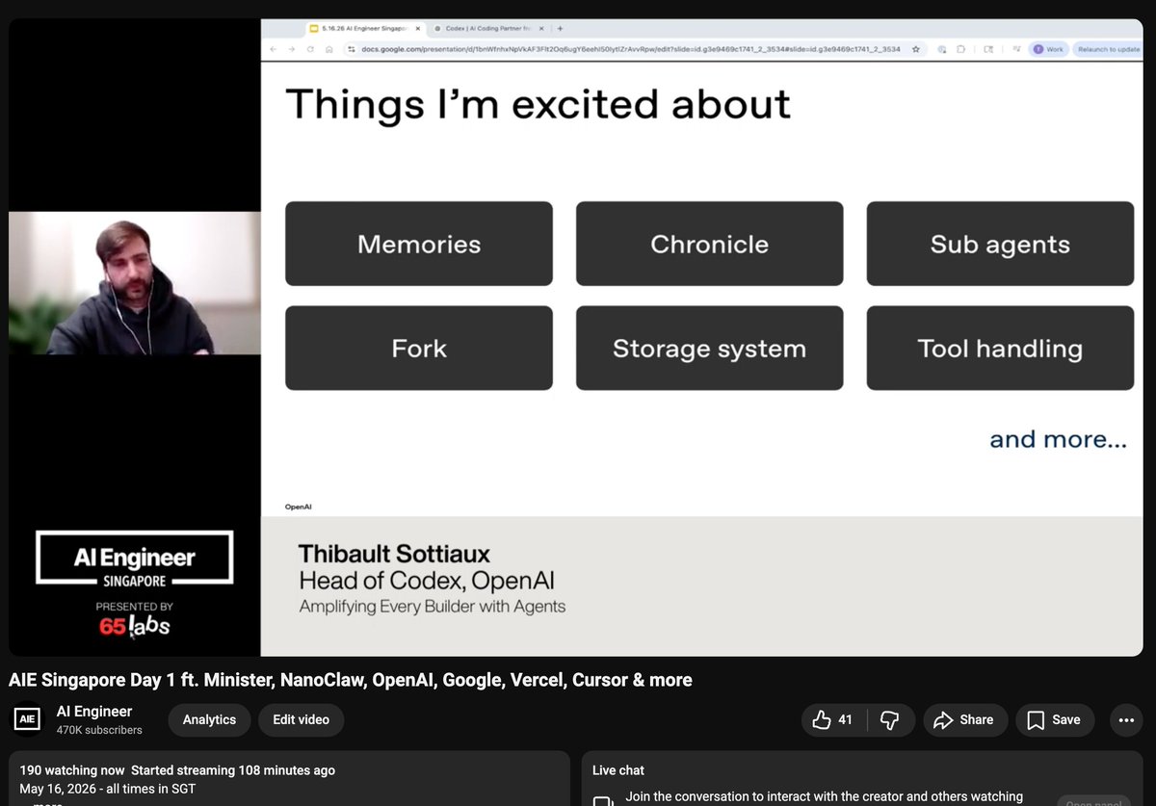This screenshot has height=806, width=1156.
Task: Click the Edit video button
Action: (x=301, y=720)
